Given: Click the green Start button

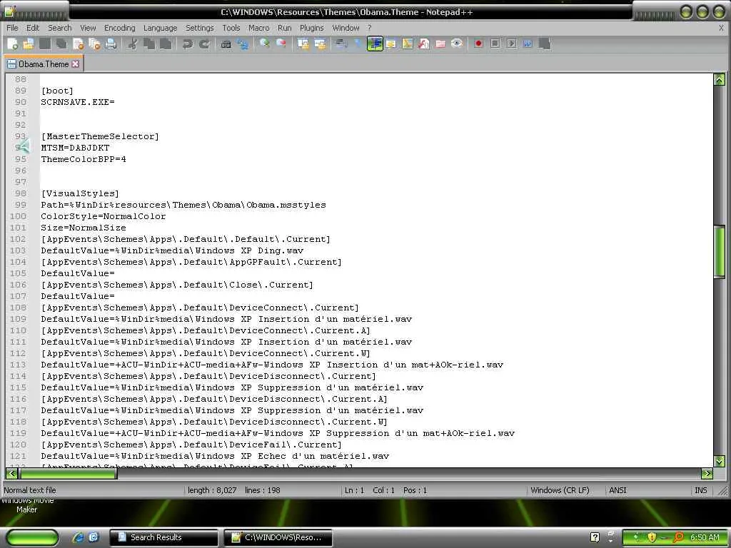Looking at the screenshot, I should (33, 537).
